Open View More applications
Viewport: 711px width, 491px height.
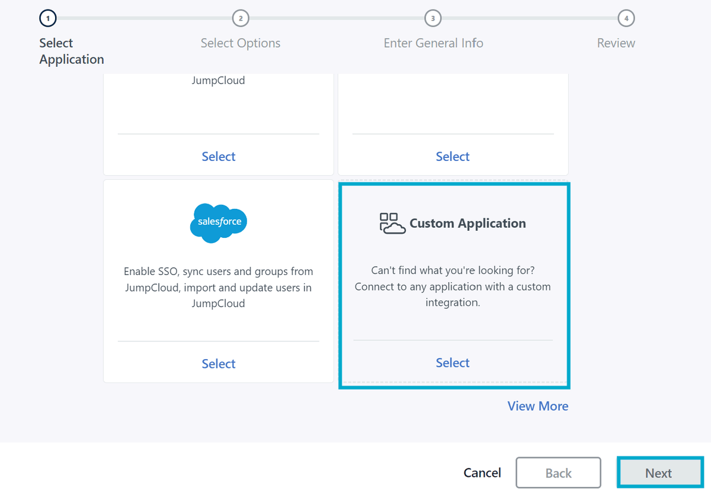[x=537, y=406]
